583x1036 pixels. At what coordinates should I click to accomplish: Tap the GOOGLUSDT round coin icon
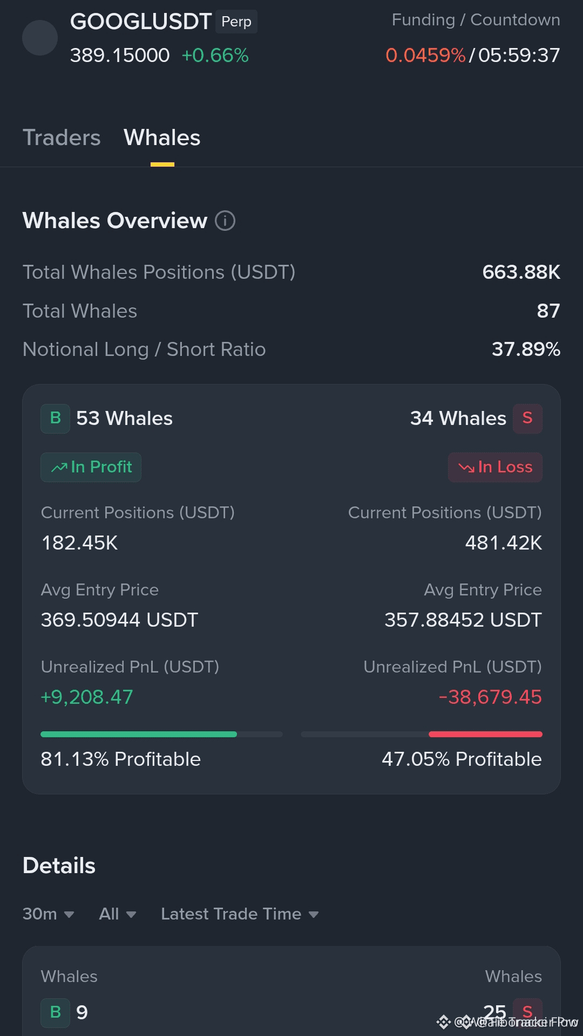click(x=40, y=38)
